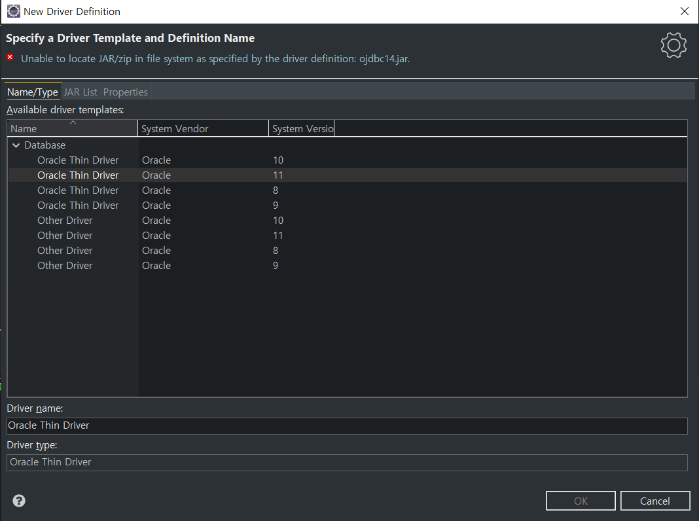The image size is (699, 521).
Task: Select Oracle Thin Driver version 10 row
Action: pyautogui.click(x=348, y=160)
